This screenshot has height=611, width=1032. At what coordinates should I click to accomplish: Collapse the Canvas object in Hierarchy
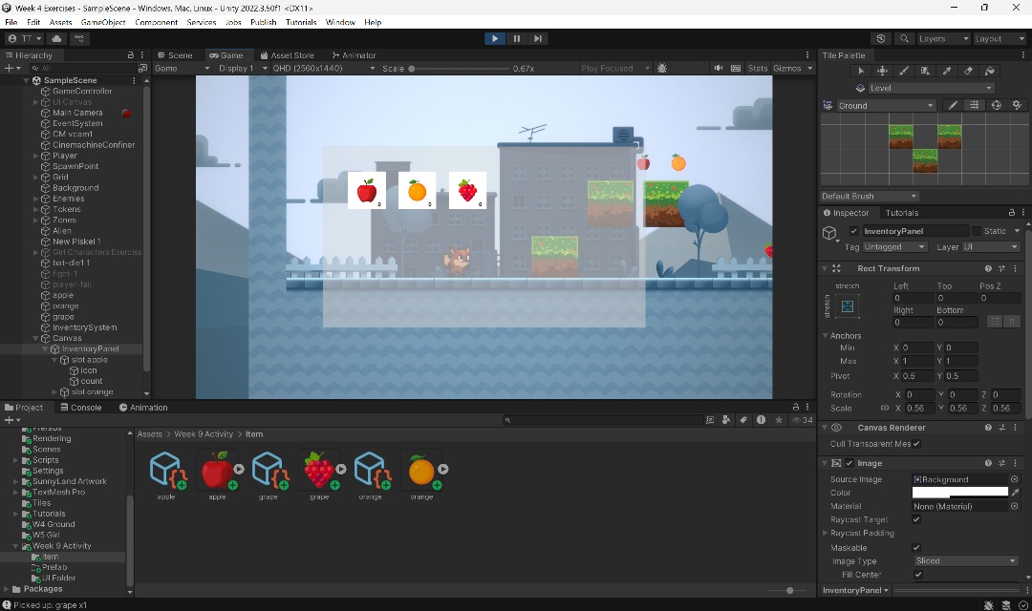(x=36, y=338)
